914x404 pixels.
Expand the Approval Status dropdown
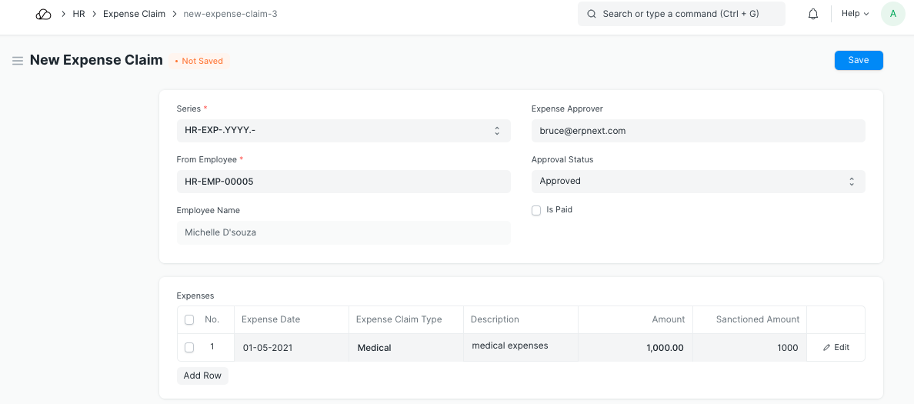[698, 182]
